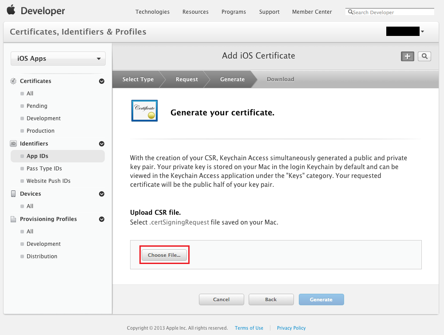Click the Choose File button
444x335 pixels.
pyautogui.click(x=164, y=255)
